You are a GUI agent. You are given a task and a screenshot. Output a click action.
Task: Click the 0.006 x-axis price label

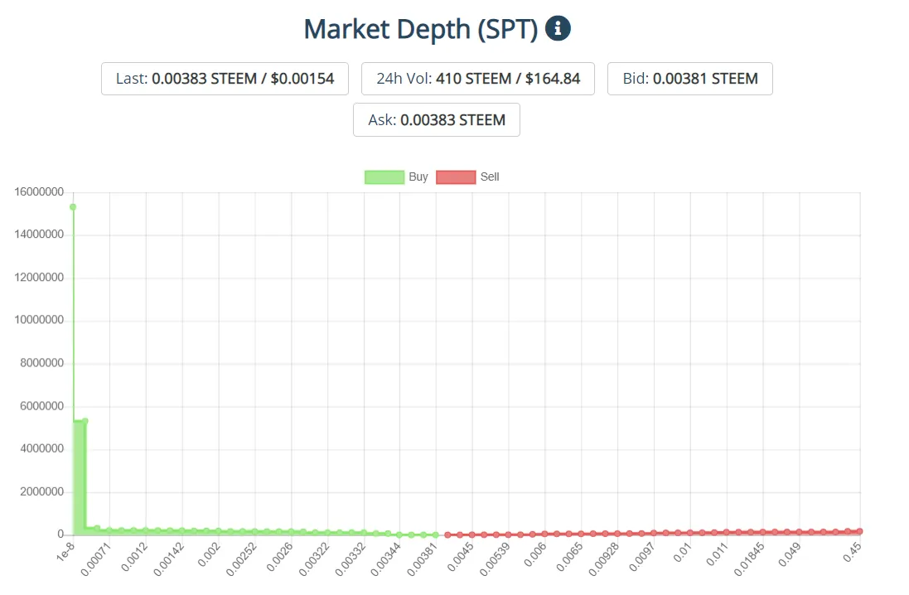(534, 558)
